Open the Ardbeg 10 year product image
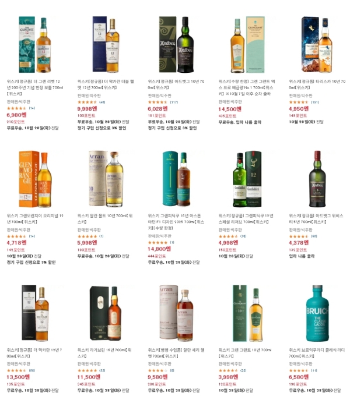The height and width of the screenshot is (396, 350). click(x=176, y=45)
